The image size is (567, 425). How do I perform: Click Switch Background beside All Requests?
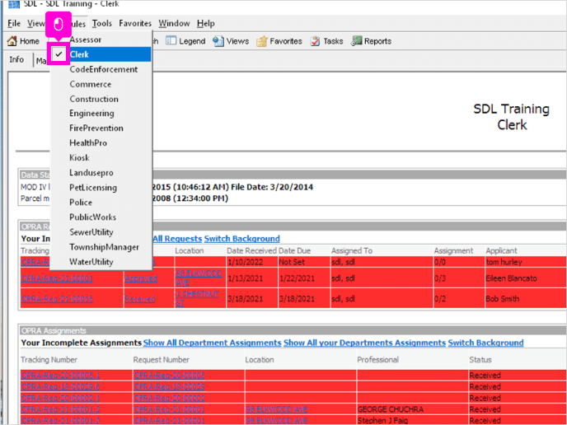[x=242, y=239]
